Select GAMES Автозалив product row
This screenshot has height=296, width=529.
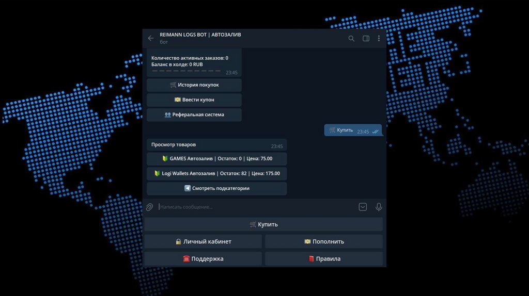tap(216, 159)
